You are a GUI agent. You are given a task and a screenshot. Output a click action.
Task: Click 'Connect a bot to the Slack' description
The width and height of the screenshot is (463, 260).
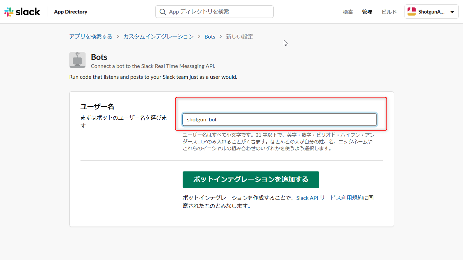153,66
